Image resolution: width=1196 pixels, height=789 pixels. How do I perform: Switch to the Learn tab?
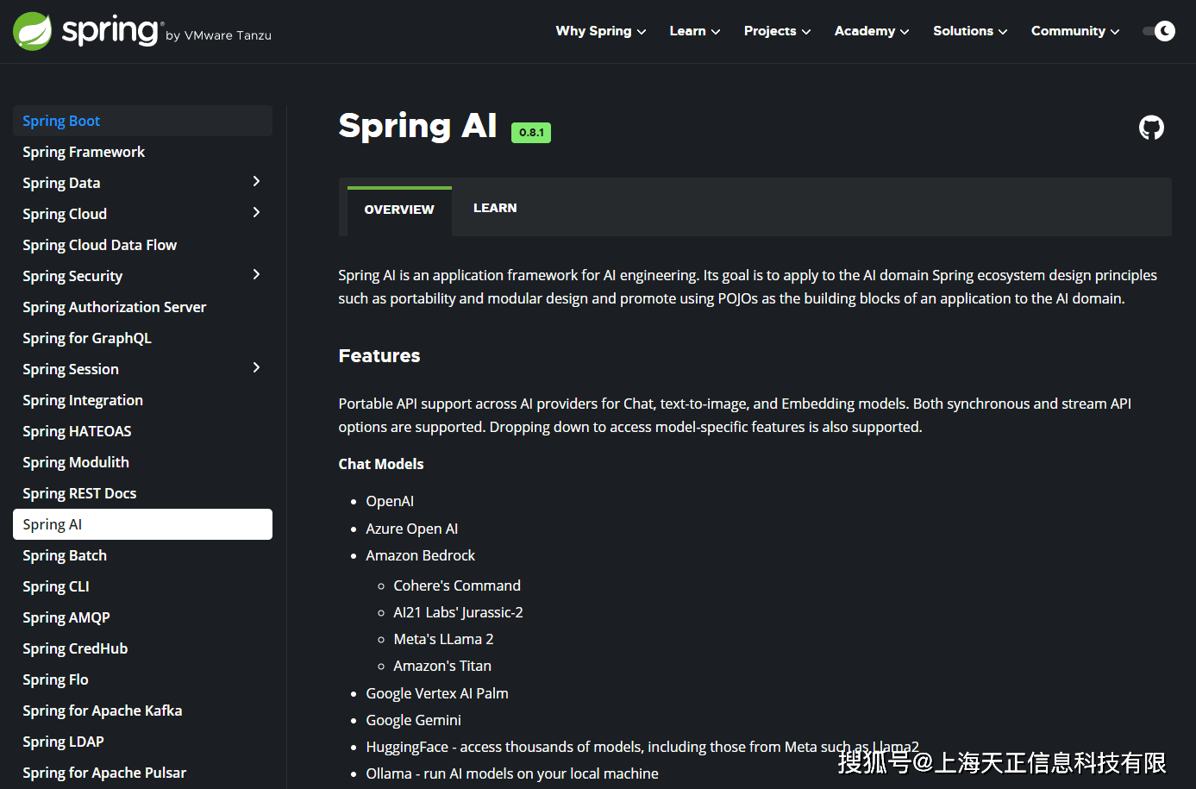495,208
